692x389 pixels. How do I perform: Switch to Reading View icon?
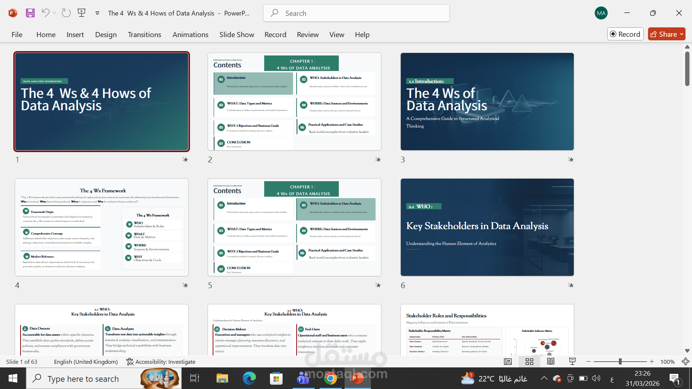coord(551,362)
